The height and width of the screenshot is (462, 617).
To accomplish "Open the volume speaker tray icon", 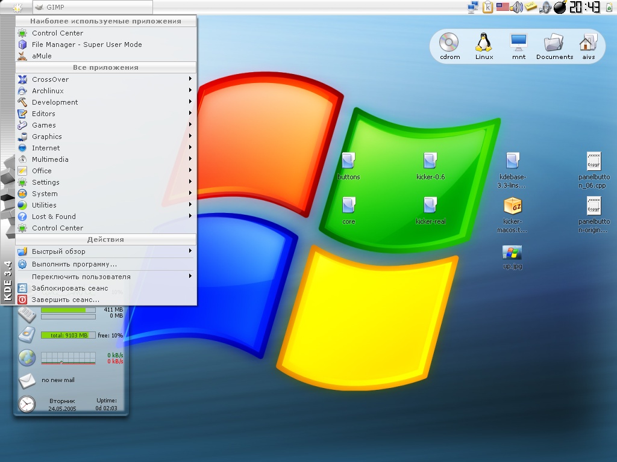I will 516,7.
